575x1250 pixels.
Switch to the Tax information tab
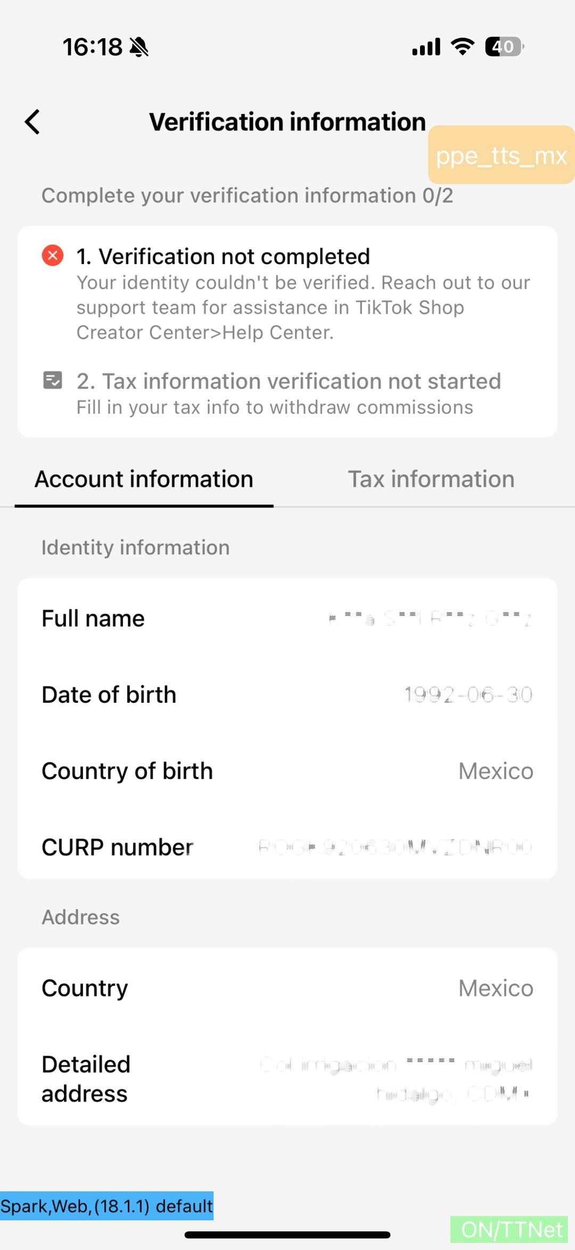tap(431, 479)
